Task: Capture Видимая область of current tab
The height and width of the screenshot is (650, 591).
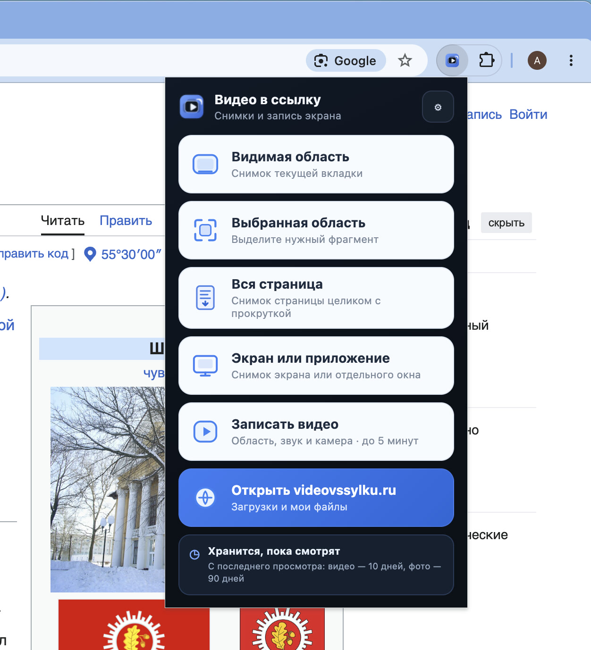Action: pyautogui.click(x=316, y=164)
